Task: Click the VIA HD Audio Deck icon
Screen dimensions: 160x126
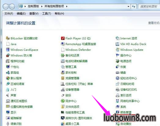Action: point(118,44)
